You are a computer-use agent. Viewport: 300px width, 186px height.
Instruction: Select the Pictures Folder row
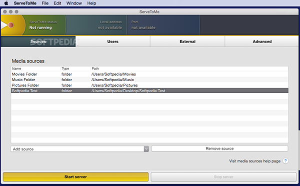coord(149,85)
